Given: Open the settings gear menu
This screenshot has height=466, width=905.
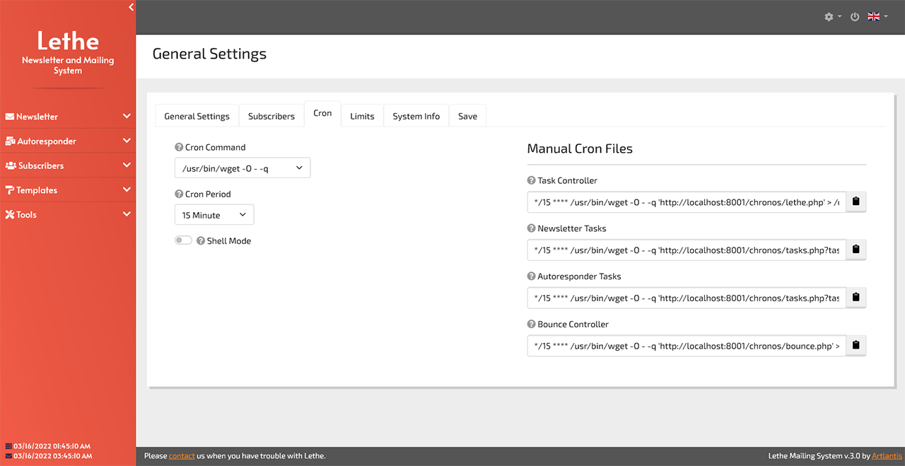Looking at the screenshot, I should [832, 17].
